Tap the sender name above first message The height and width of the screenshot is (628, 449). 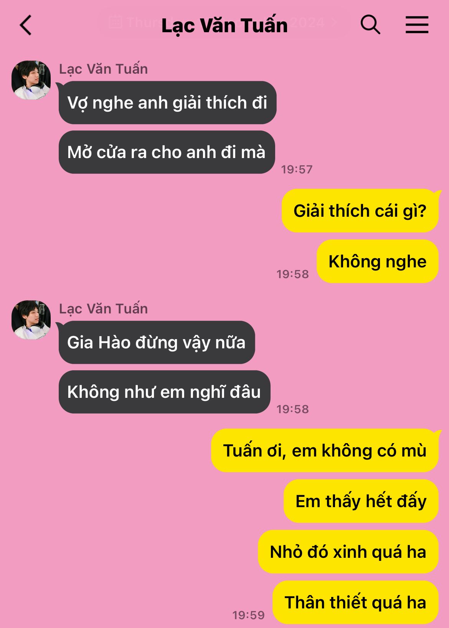103,69
